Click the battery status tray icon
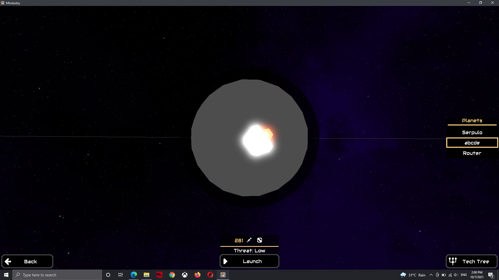 click(x=444, y=275)
